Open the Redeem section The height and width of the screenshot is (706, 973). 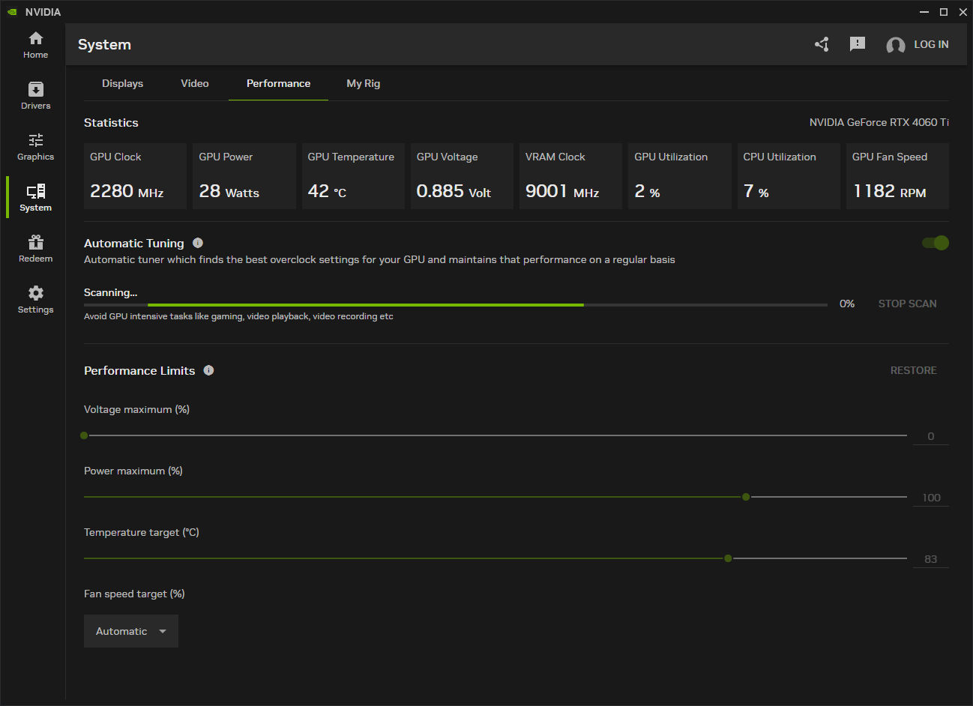[x=35, y=247]
